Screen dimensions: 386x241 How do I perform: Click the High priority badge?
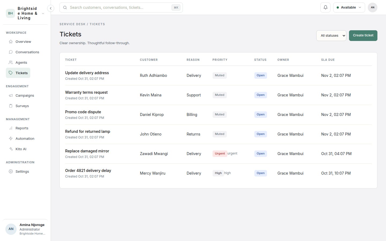(218, 173)
